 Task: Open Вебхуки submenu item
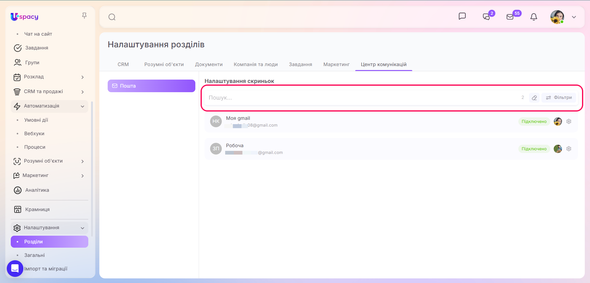[34, 133]
